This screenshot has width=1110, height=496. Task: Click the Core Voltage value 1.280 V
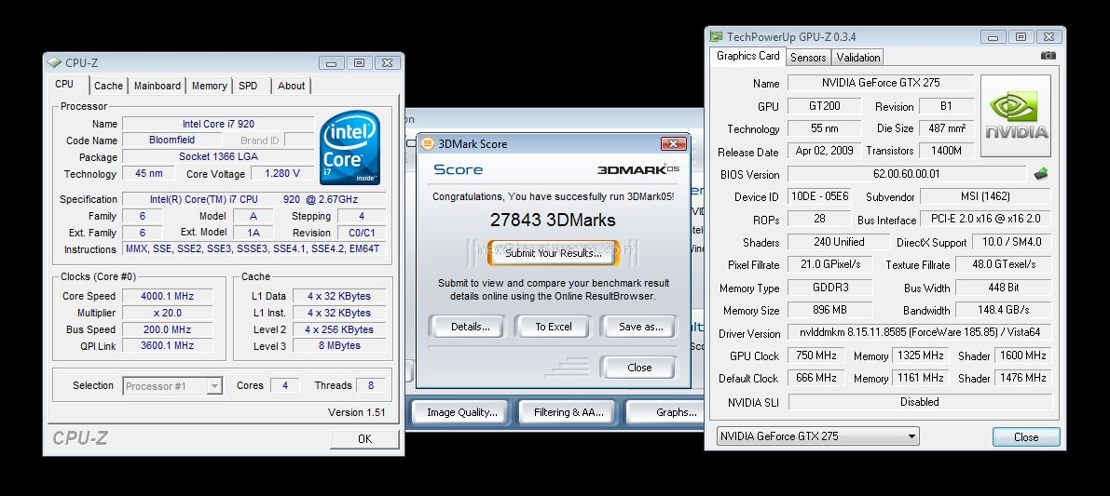(282, 173)
